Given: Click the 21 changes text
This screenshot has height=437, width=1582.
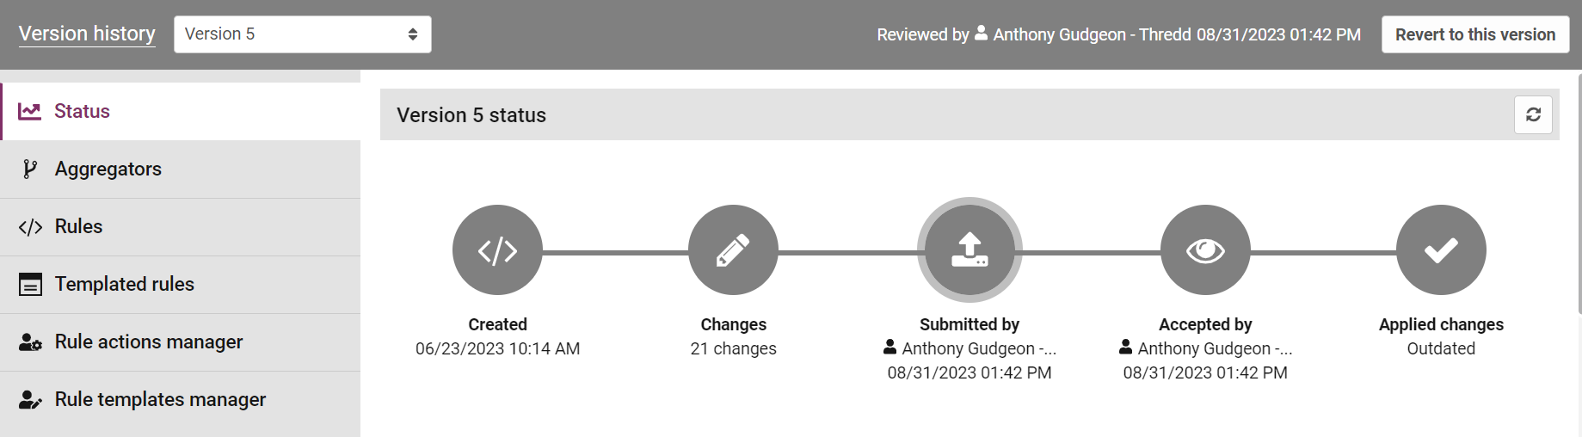Looking at the screenshot, I should coord(733,348).
